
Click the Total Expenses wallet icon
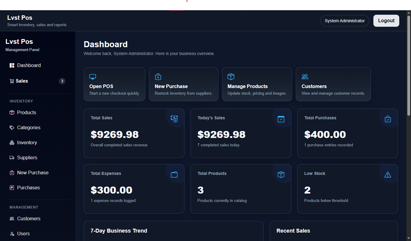pos(174,174)
